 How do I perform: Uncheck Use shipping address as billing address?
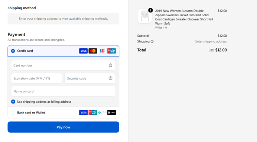(13, 102)
